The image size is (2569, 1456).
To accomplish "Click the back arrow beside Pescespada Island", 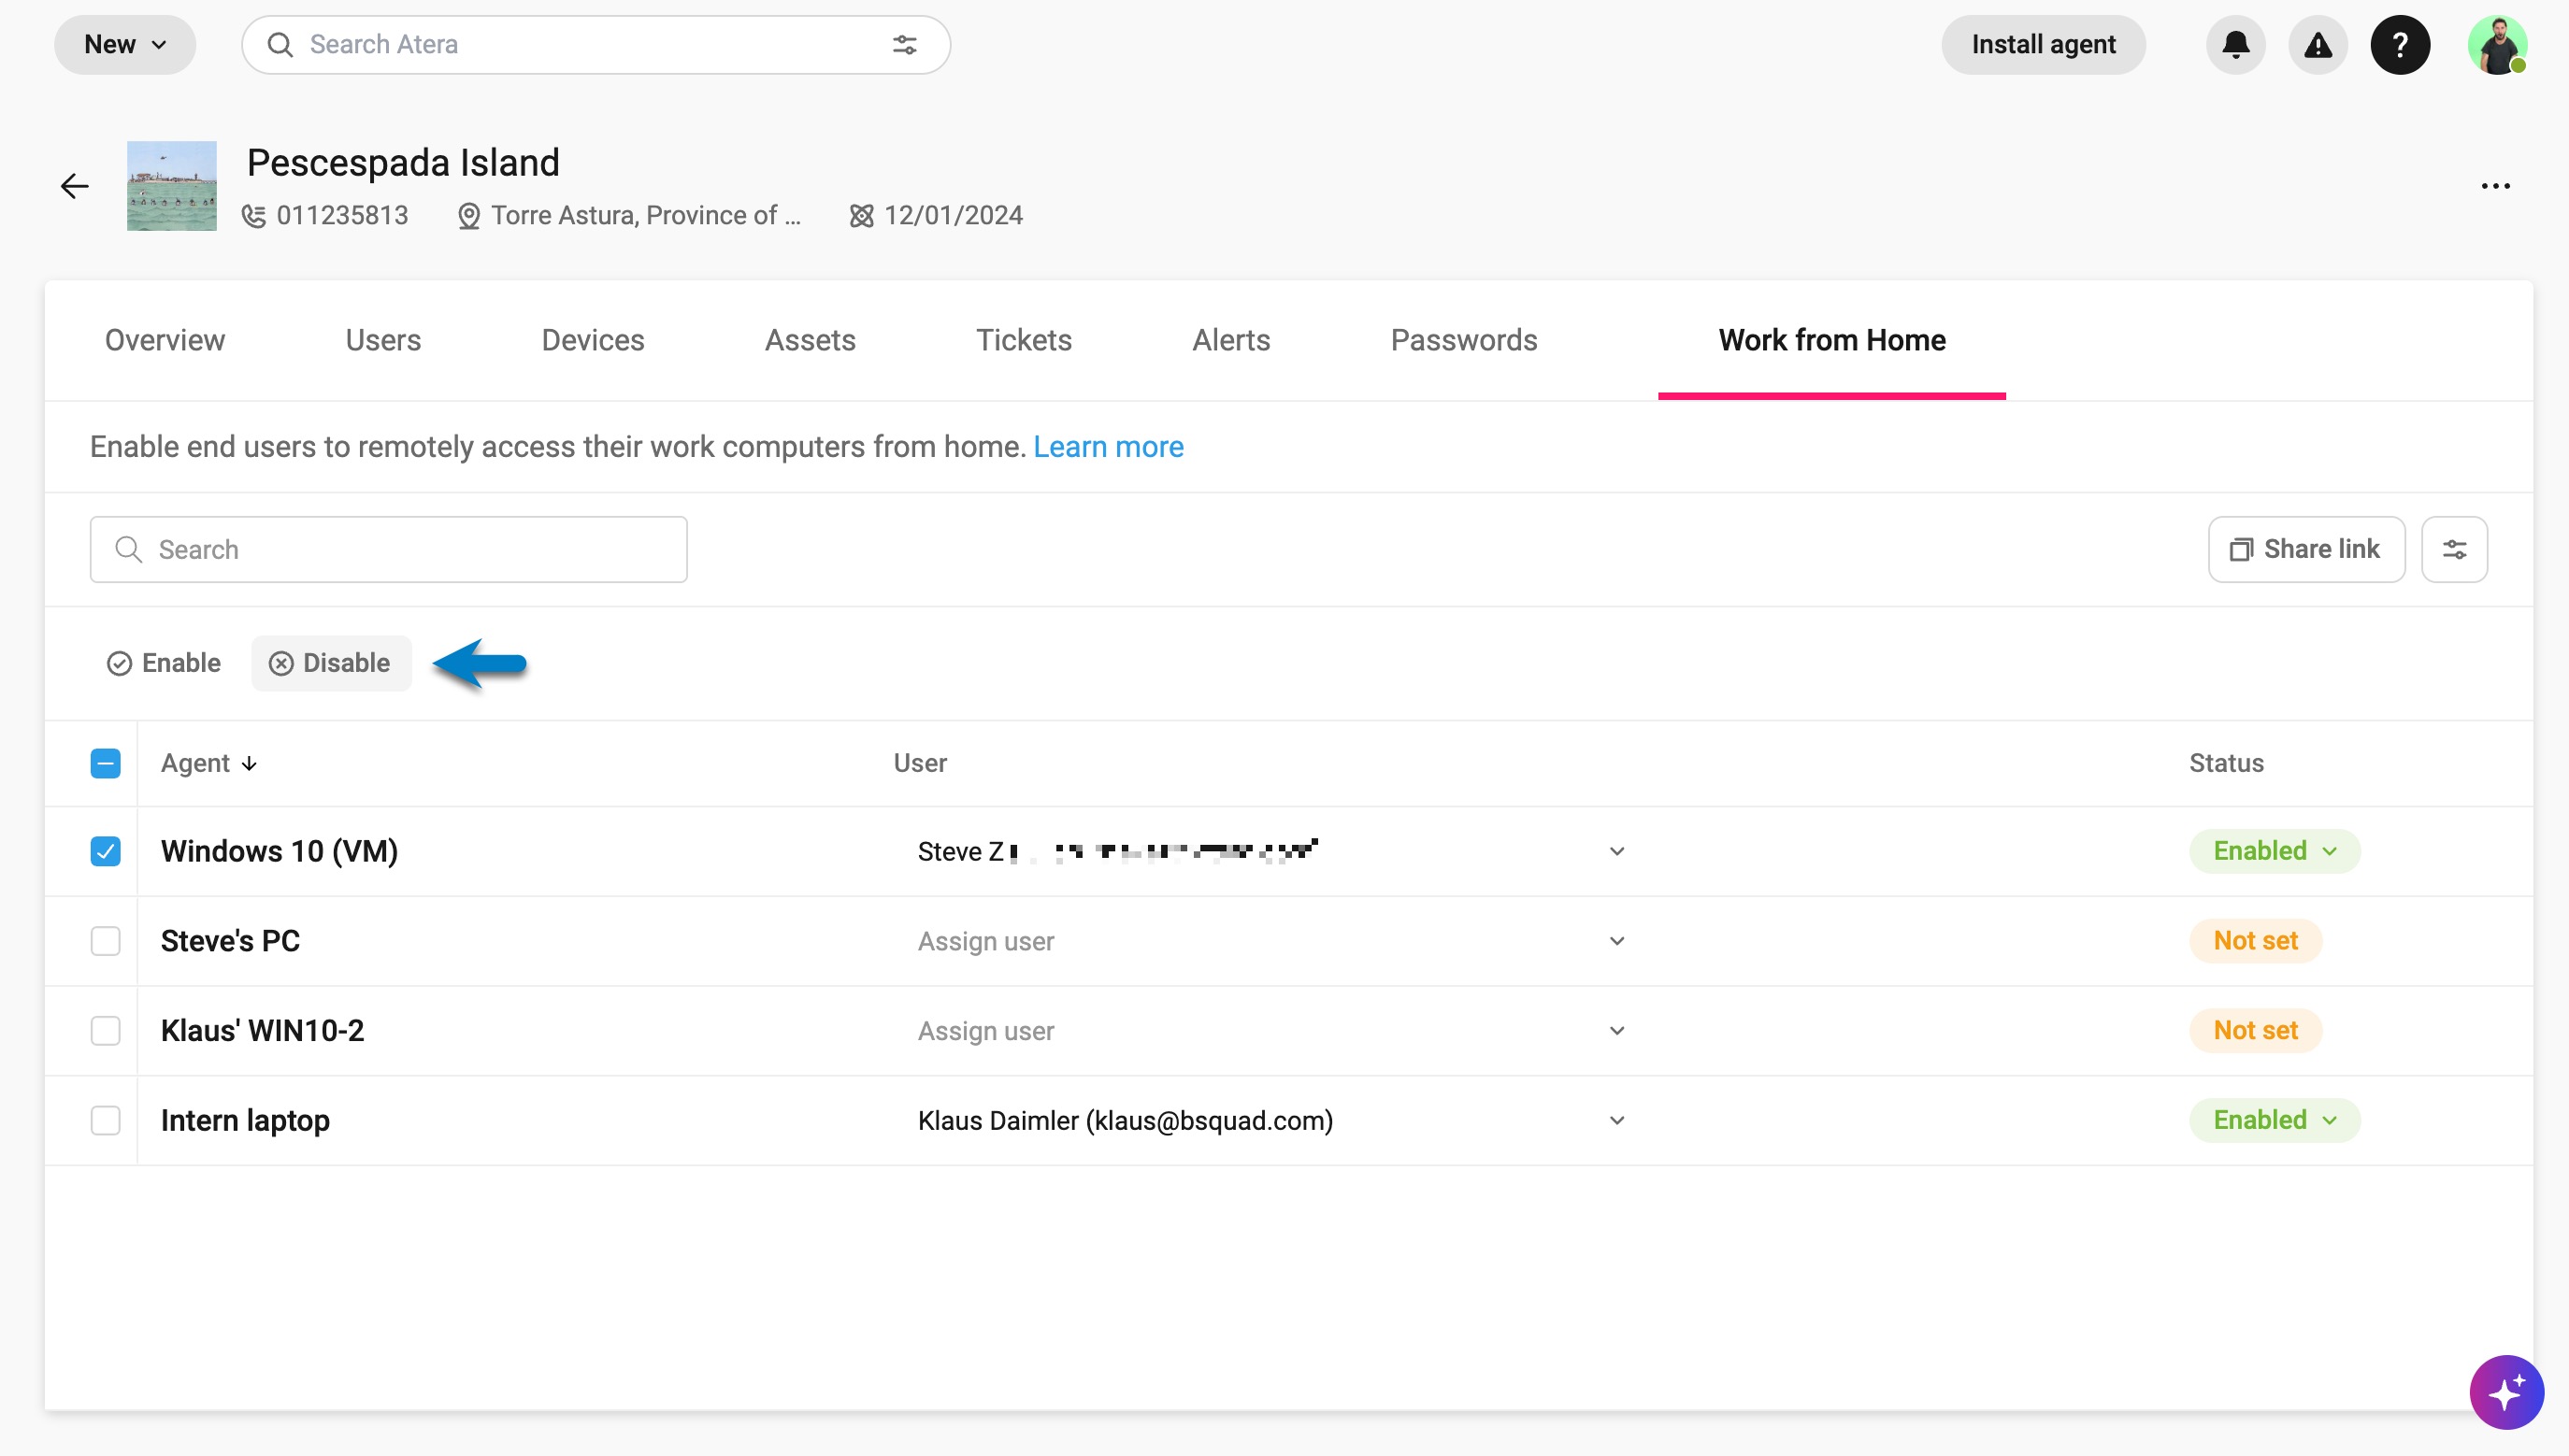I will (x=74, y=186).
